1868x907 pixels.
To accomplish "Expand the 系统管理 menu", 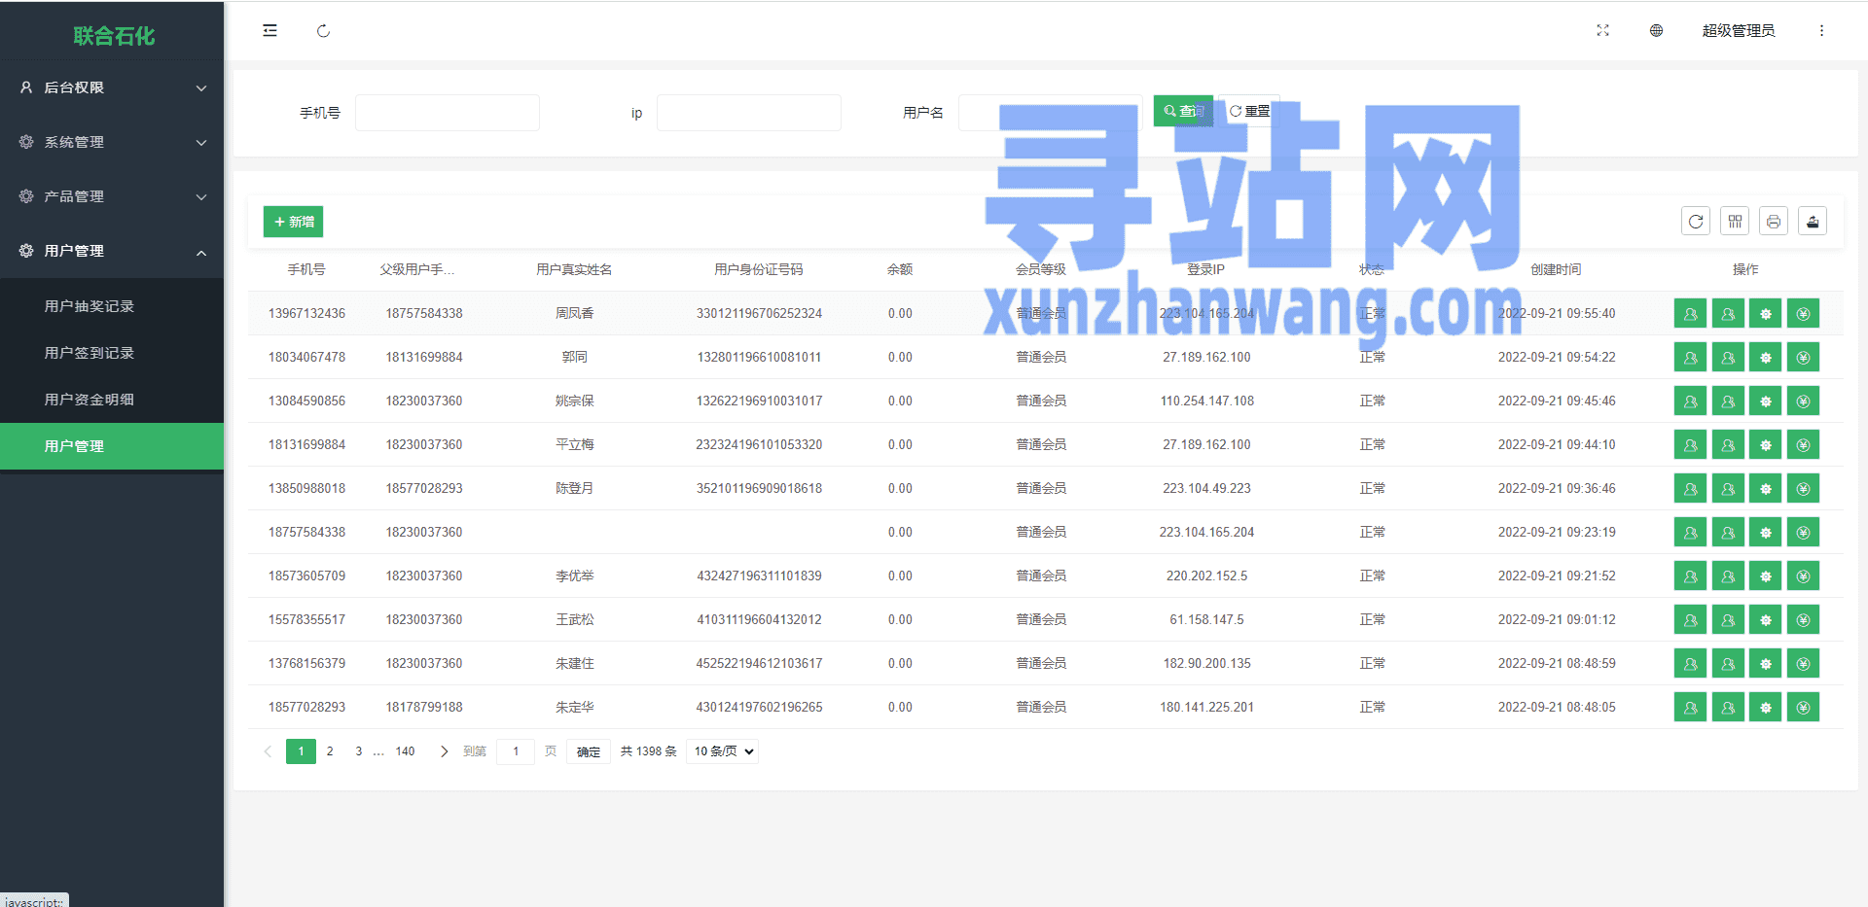I will point(112,142).
